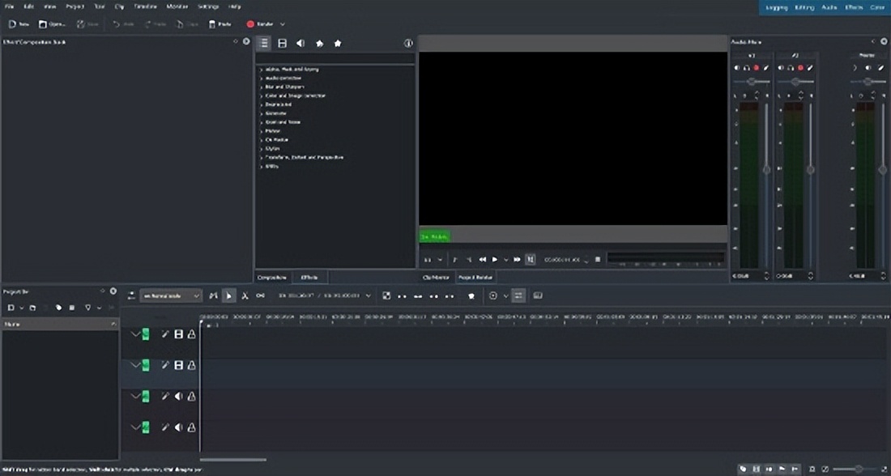
Task: Click the effects info icon
Action: coord(408,43)
